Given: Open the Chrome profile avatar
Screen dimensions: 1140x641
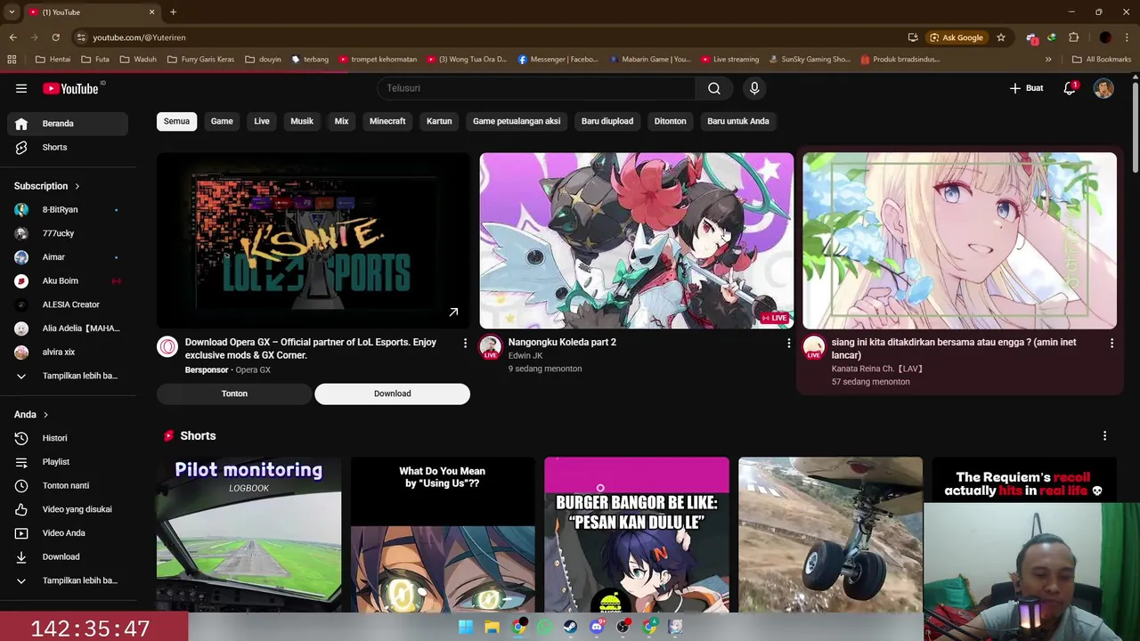Looking at the screenshot, I should click(x=1105, y=37).
